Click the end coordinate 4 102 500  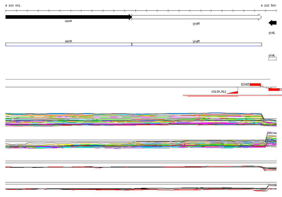pos(268,6)
